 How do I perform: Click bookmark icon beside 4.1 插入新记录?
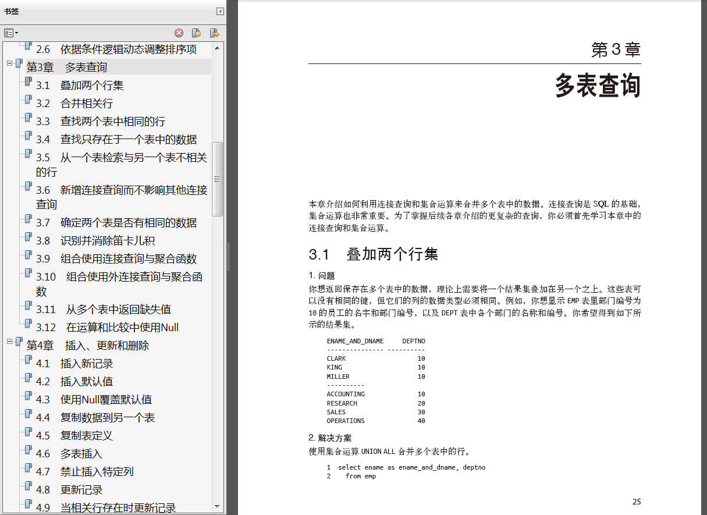point(28,360)
